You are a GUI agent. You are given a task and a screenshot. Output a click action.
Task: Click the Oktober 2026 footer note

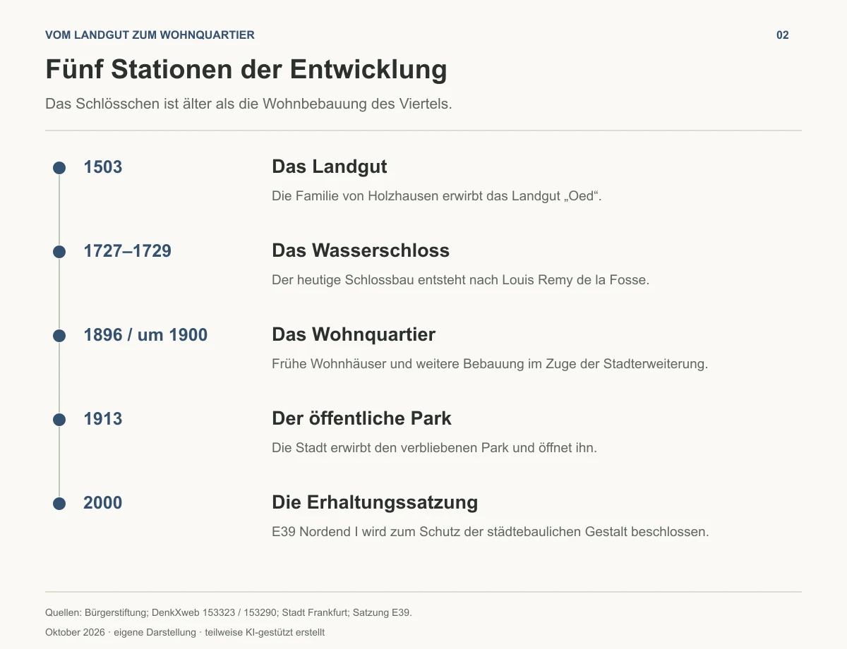click(185, 633)
